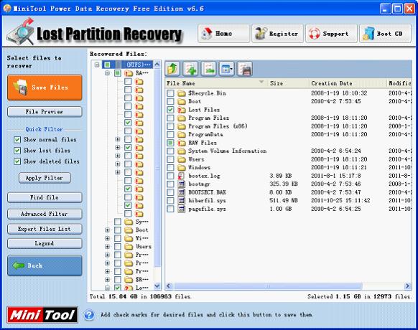Image resolution: width=418 pixels, height=330 pixels.
Task: Click the Find file button
Action: click(x=45, y=197)
